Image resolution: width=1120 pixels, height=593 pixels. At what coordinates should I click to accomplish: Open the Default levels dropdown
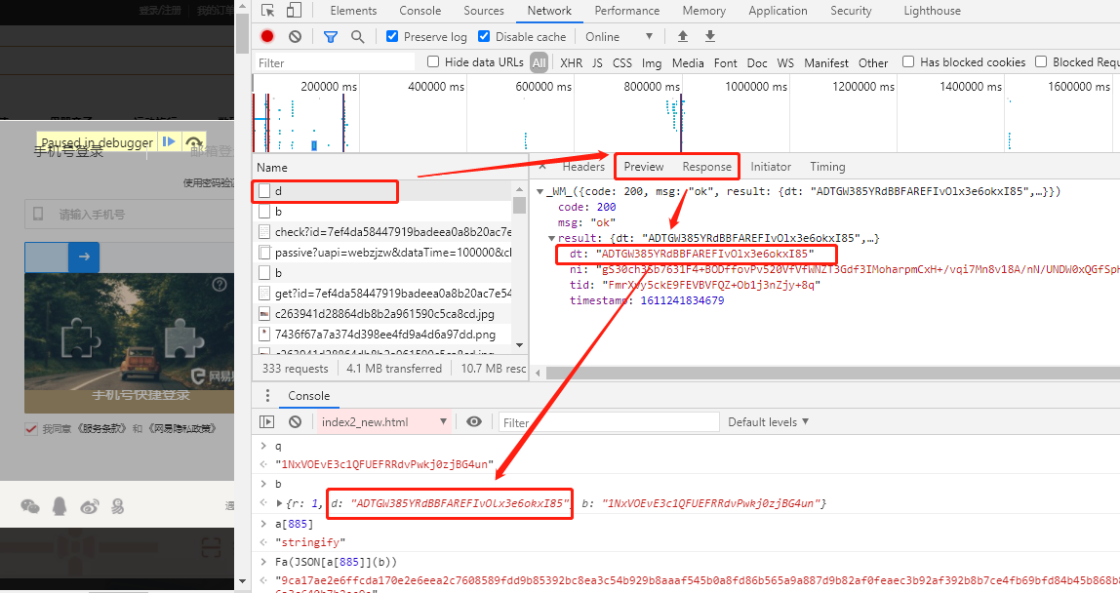768,422
